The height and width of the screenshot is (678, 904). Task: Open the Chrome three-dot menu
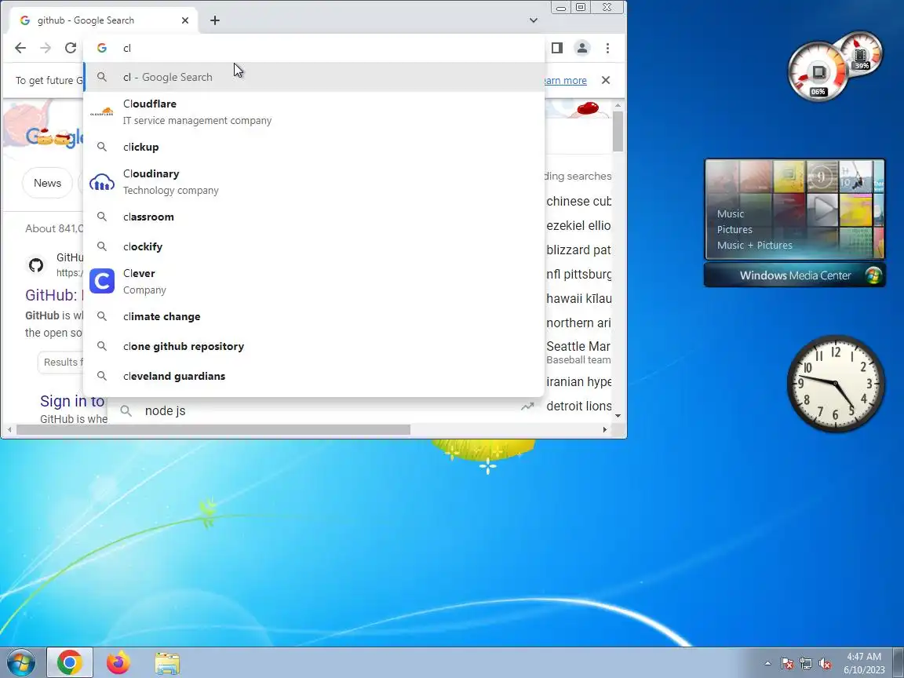coord(607,48)
